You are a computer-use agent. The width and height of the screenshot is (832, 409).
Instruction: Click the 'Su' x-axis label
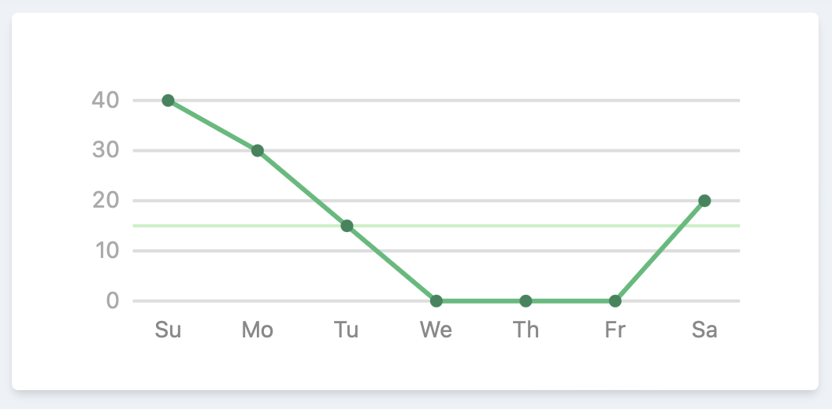168,330
